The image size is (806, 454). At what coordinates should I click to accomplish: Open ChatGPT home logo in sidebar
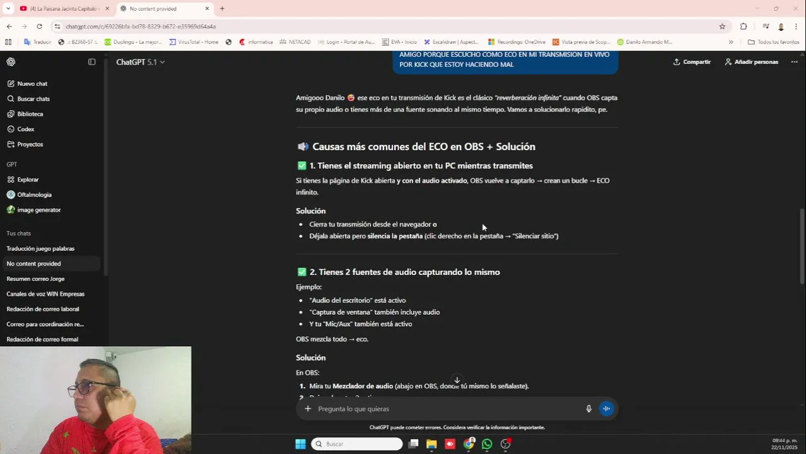(x=11, y=62)
